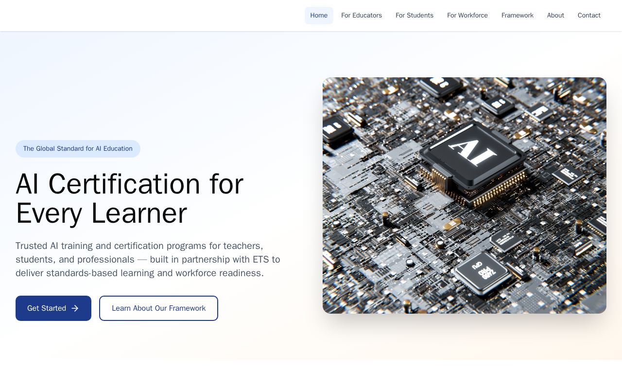Select the Global Standard for AI Education badge
This screenshot has width=622, height=389.
click(78, 149)
